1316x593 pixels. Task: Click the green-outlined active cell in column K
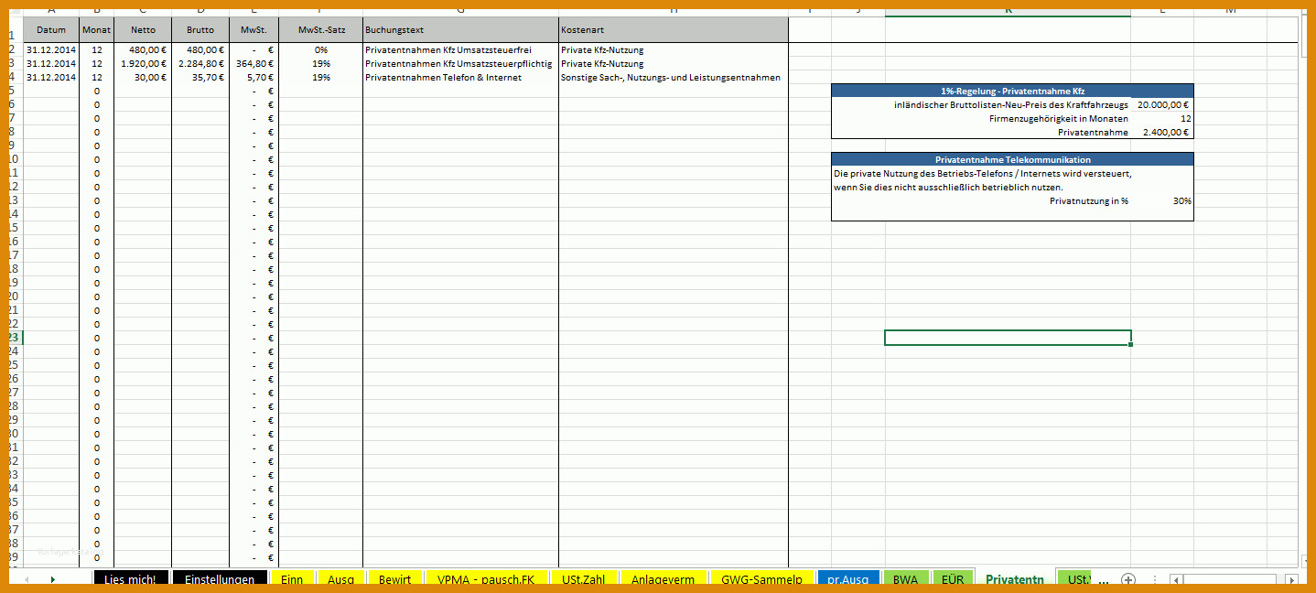click(x=1008, y=338)
